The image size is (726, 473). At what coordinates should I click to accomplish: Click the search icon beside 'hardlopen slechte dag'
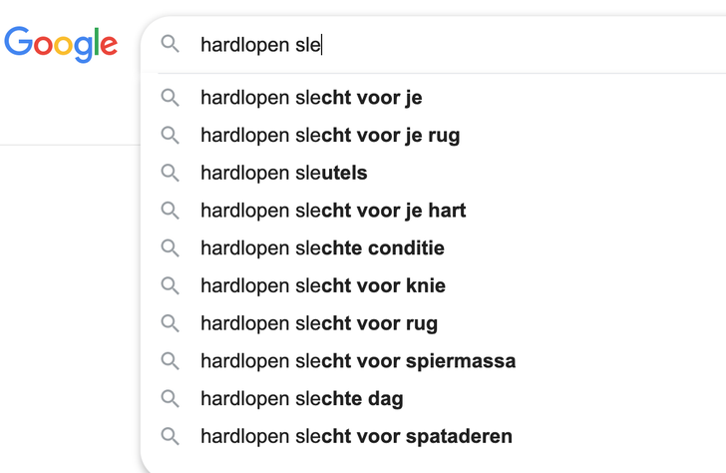point(171,399)
